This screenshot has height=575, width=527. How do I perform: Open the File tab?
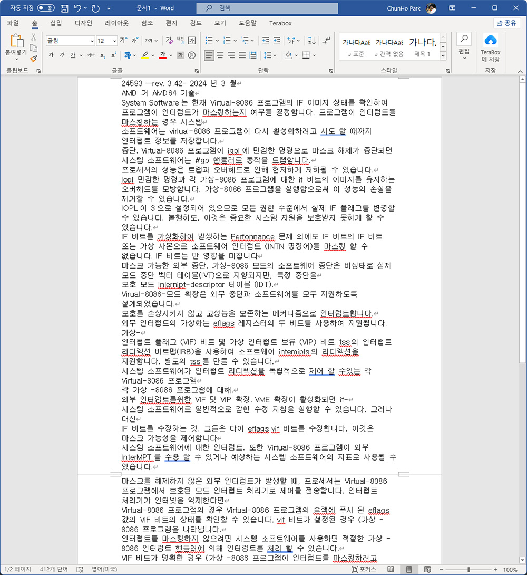point(13,23)
